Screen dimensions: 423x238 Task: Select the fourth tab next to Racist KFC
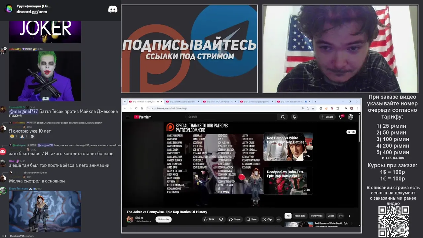[x=257, y=101]
